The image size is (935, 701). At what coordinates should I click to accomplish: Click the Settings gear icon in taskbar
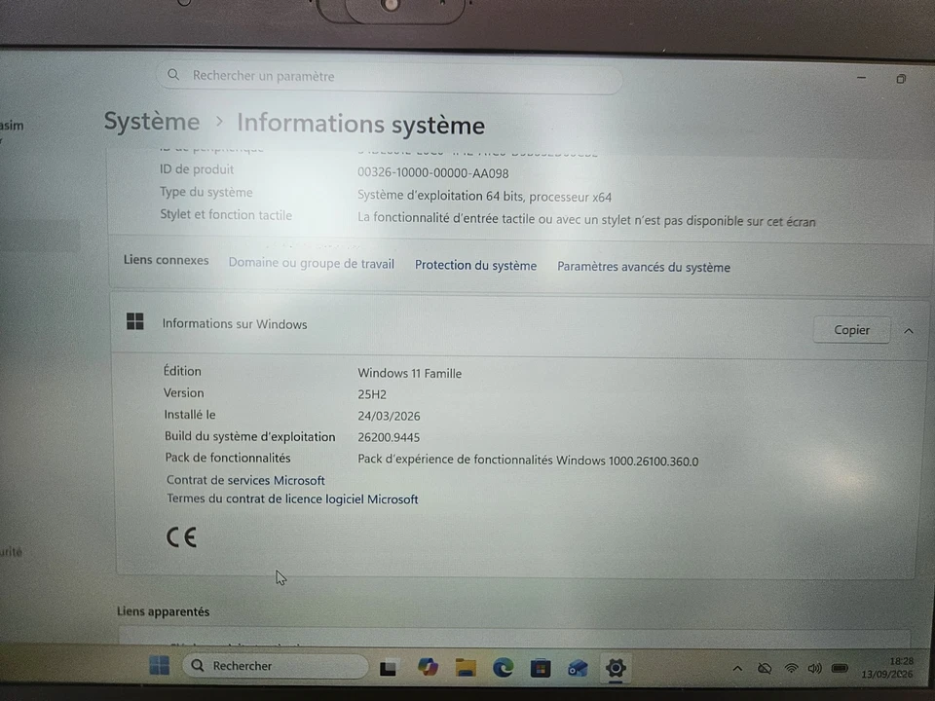[x=616, y=668]
